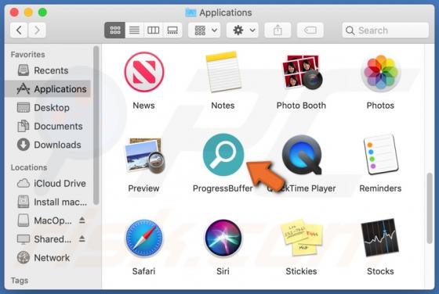Click the Locations section header
The width and height of the screenshot is (439, 294).
[29, 167]
